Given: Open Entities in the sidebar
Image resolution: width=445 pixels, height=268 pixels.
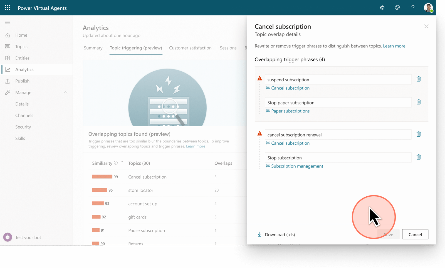Looking at the screenshot, I should click(x=22, y=58).
